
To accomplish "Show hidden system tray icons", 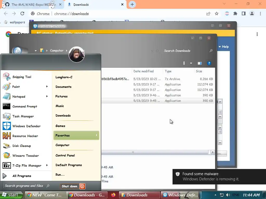I will tap(215, 195).
